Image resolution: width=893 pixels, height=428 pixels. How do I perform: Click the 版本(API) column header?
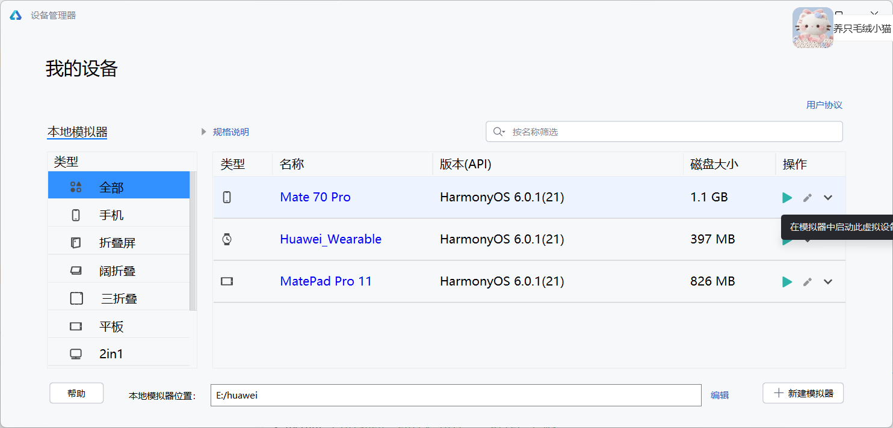(x=557, y=164)
